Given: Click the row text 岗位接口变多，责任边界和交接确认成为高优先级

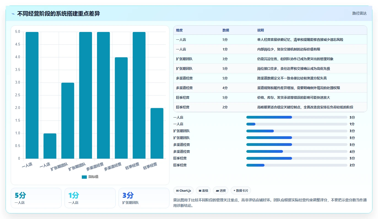Looking at the screenshot, I should (x=293, y=69).
